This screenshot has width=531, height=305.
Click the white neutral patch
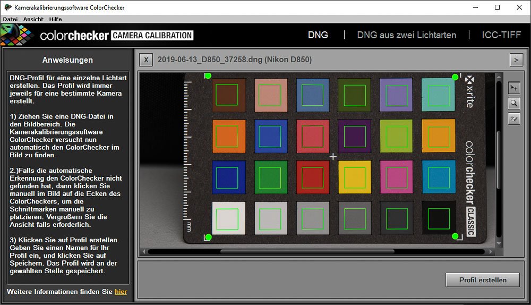pos(228,218)
